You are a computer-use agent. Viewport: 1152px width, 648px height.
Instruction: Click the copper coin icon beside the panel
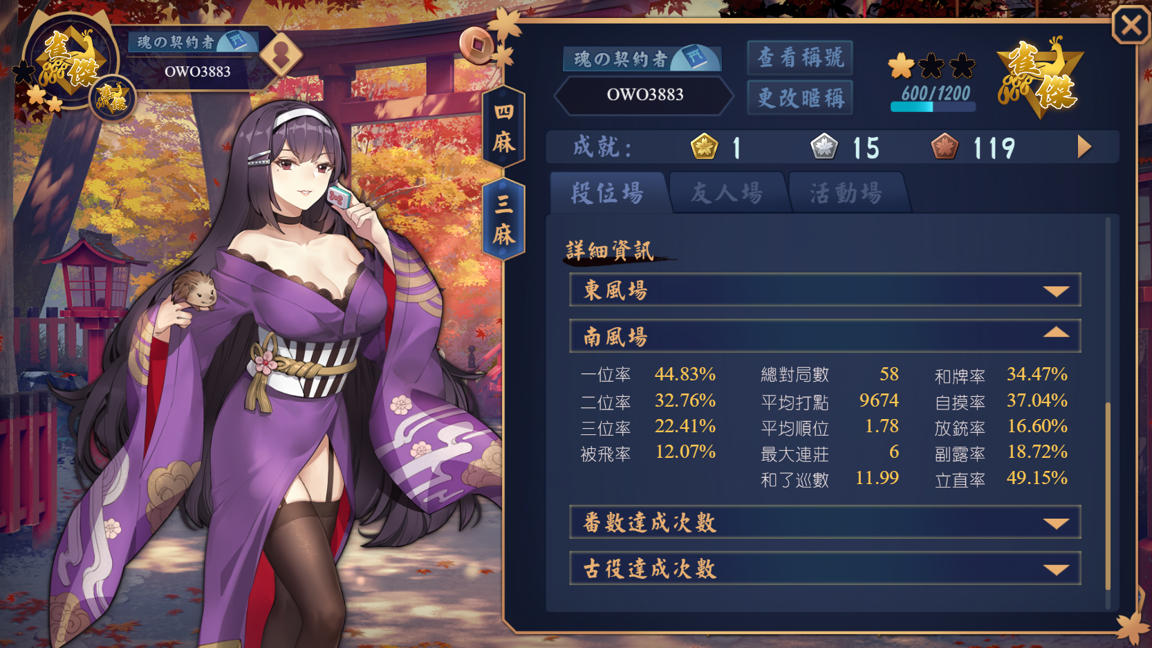click(x=478, y=45)
